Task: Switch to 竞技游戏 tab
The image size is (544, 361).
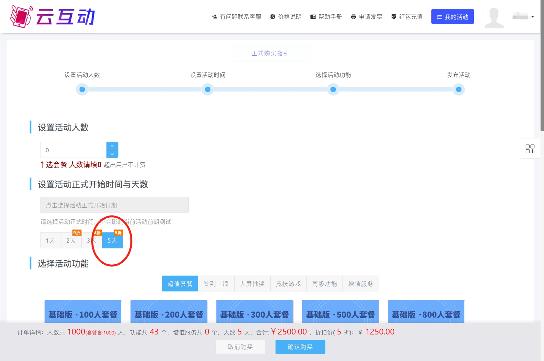Action: tap(289, 284)
